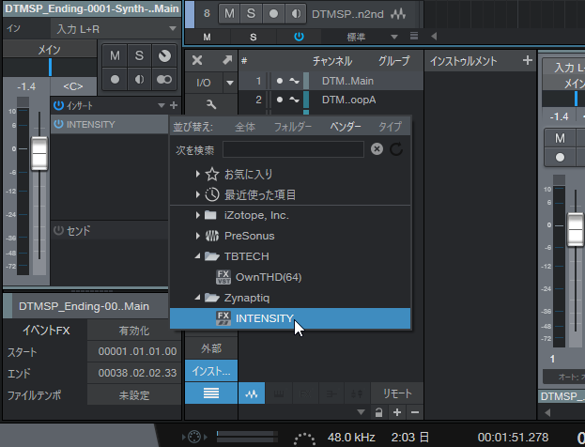The image size is (585, 447).
Task: Mute channel in left inspector
Action: (115, 55)
